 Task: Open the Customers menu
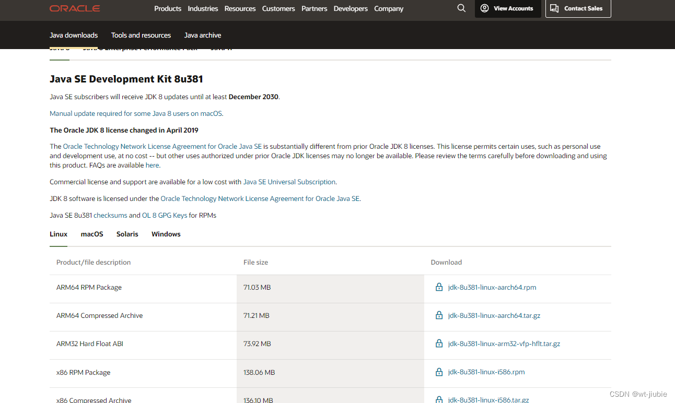click(278, 8)
